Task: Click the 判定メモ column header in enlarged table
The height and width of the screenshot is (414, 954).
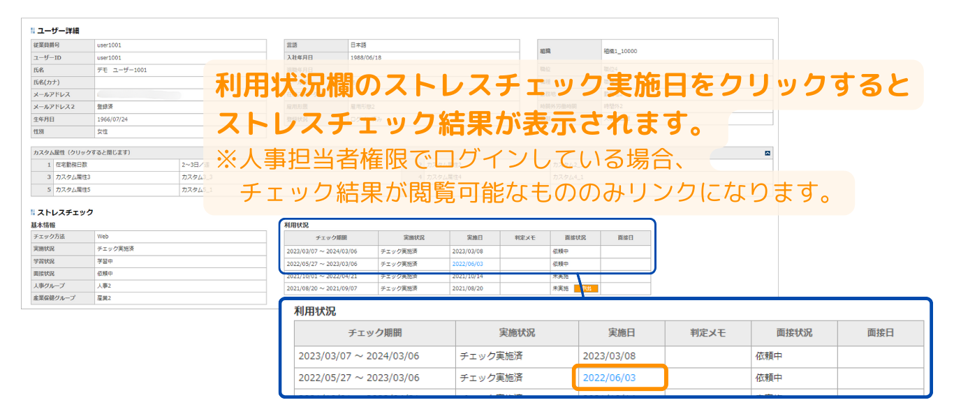Action: click(708, 333)
